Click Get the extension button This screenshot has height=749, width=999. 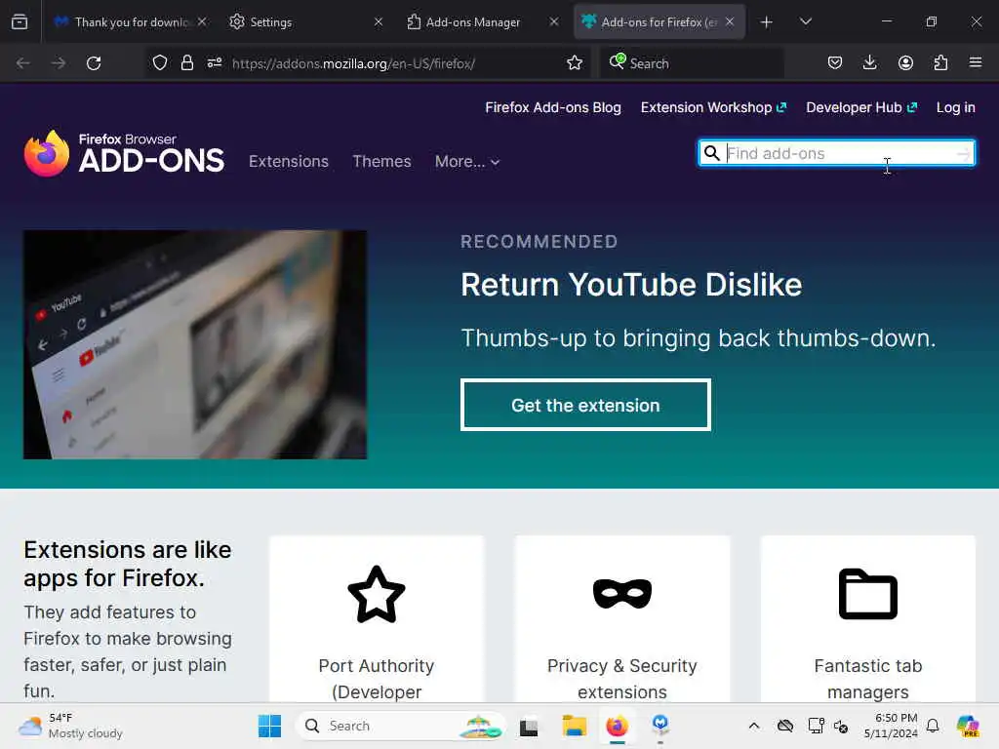click(x=585, y=405)
